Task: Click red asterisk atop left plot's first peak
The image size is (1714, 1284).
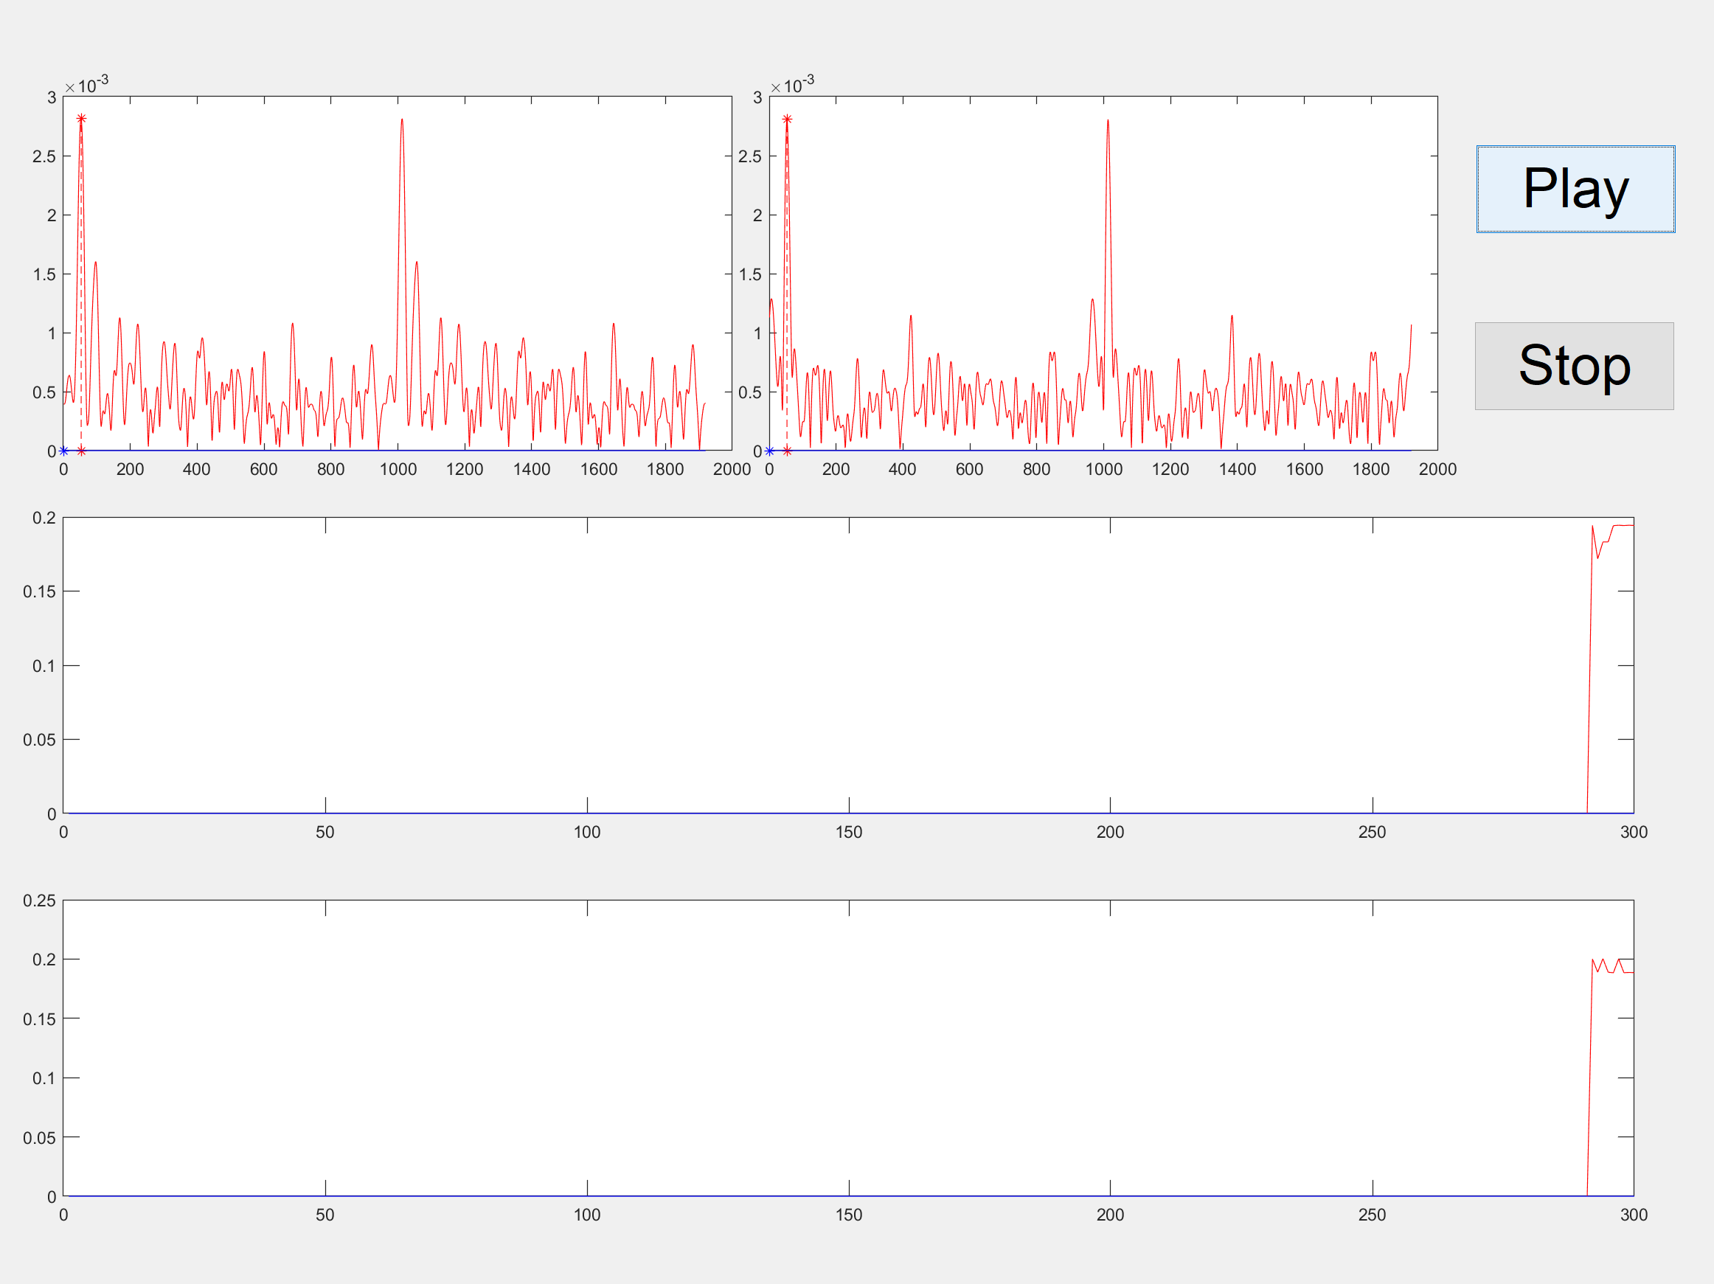Action: 81,119
